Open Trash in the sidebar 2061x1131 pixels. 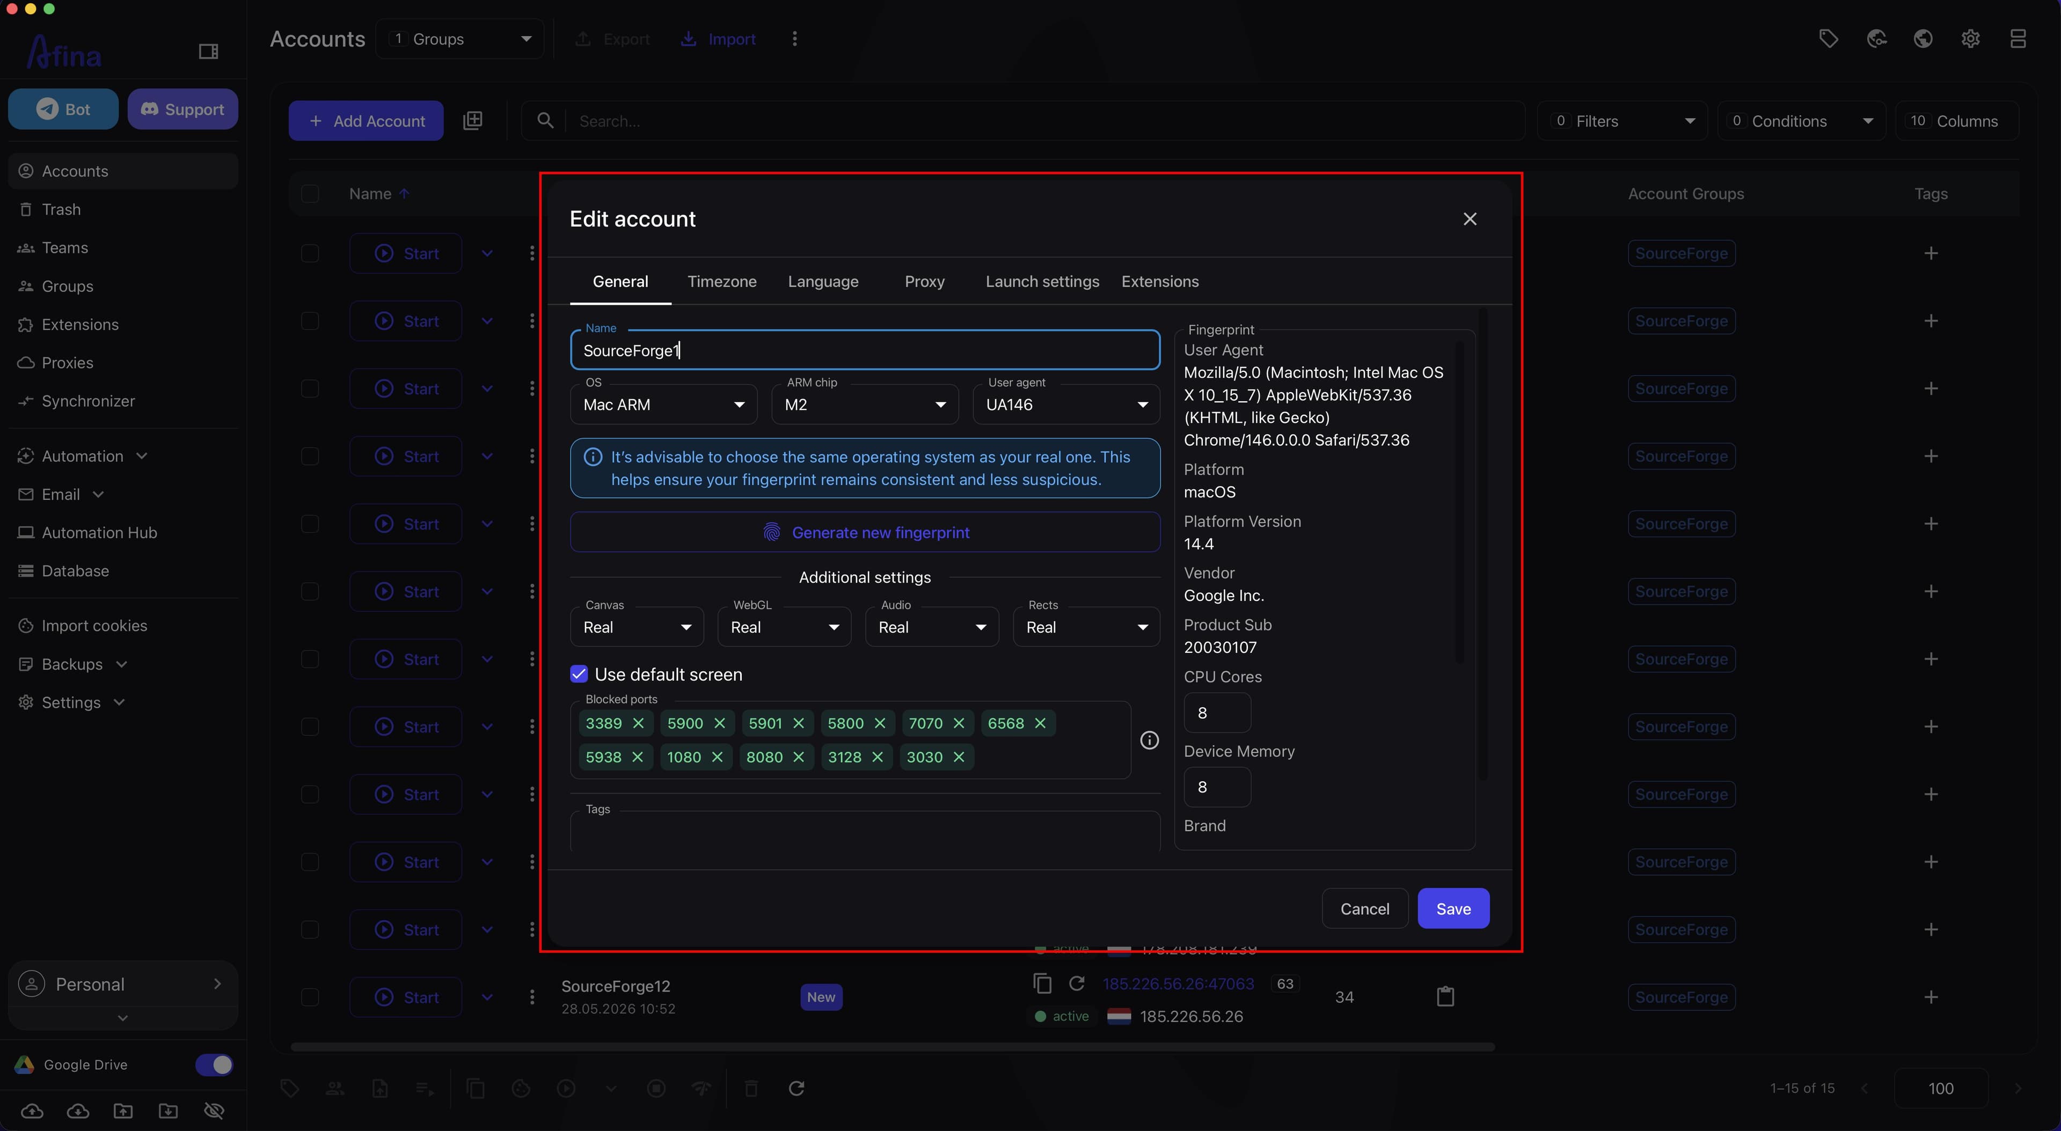123,210
